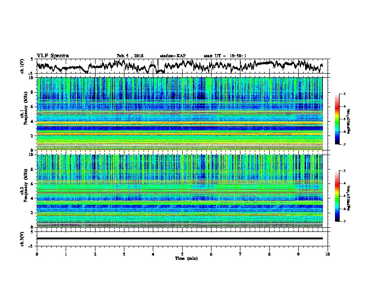Click the "9" time axis tick label
Screen dimensions: 369x285
pos(298,254)
